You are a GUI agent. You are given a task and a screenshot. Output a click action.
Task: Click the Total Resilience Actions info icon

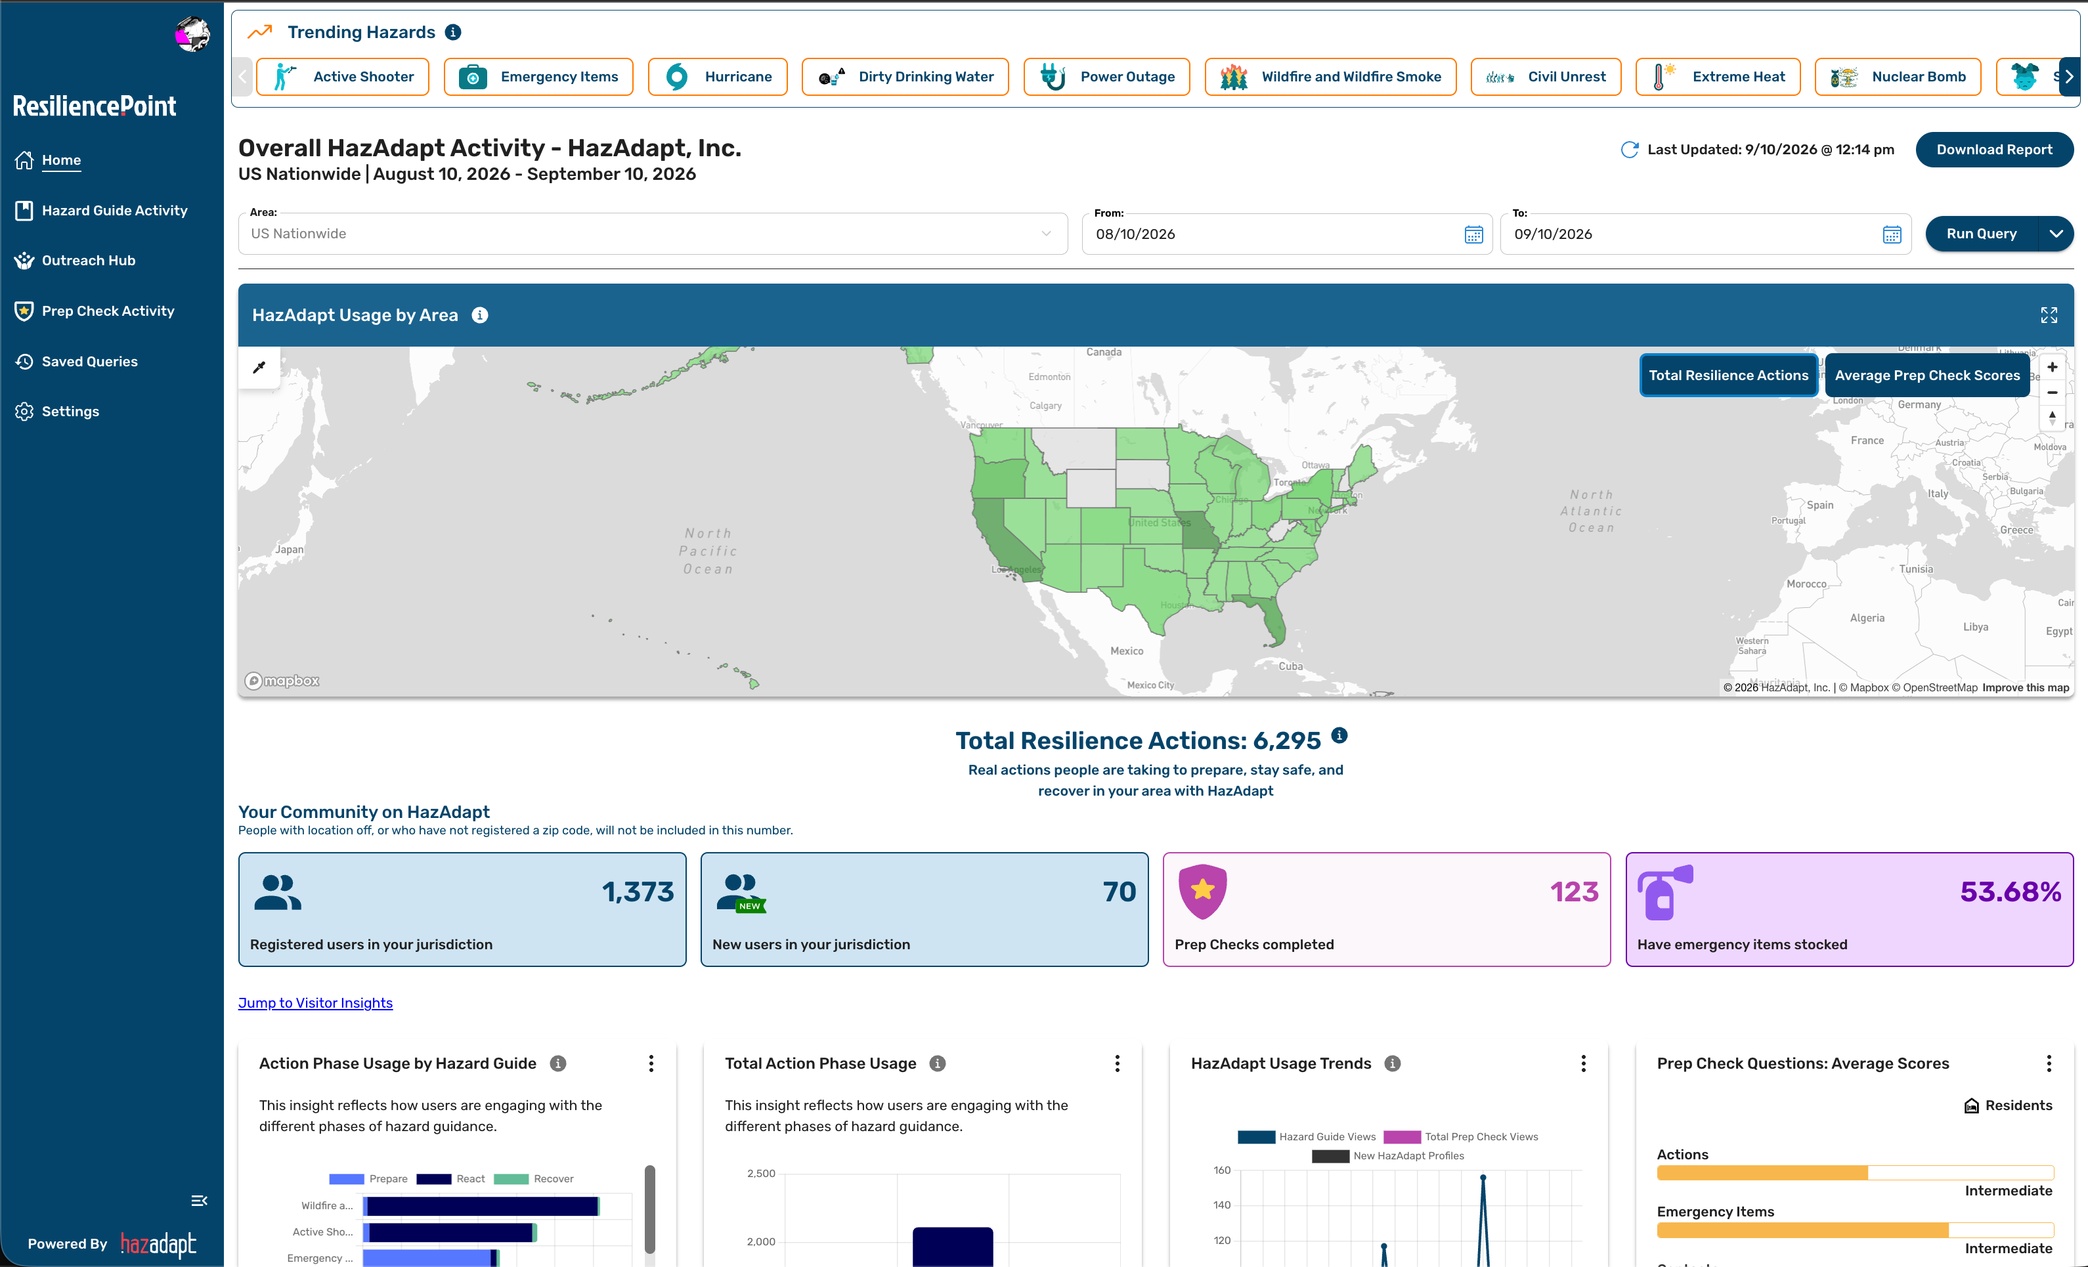pos(1339,736)
